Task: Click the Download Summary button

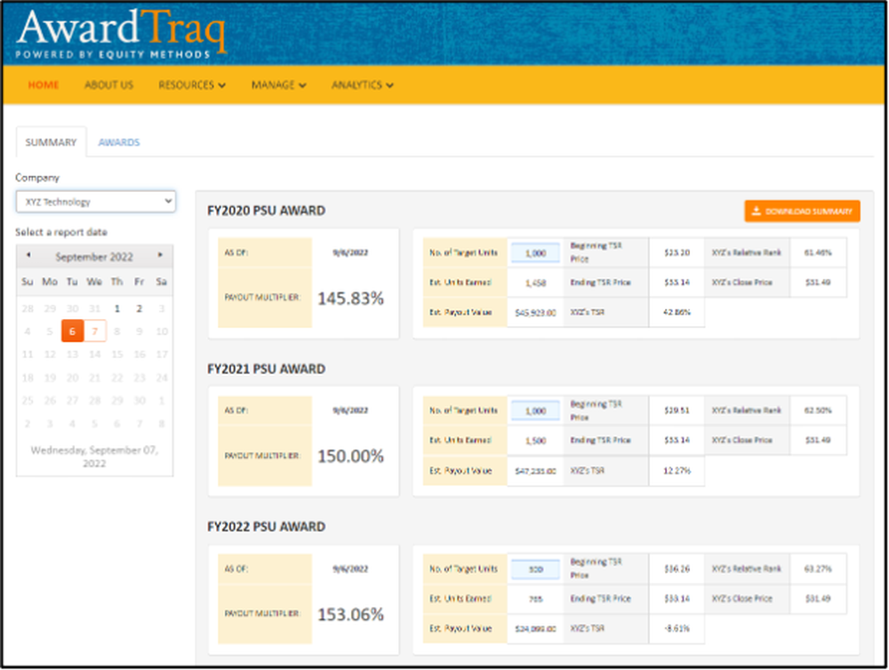Action: click(x=801, y=211)
